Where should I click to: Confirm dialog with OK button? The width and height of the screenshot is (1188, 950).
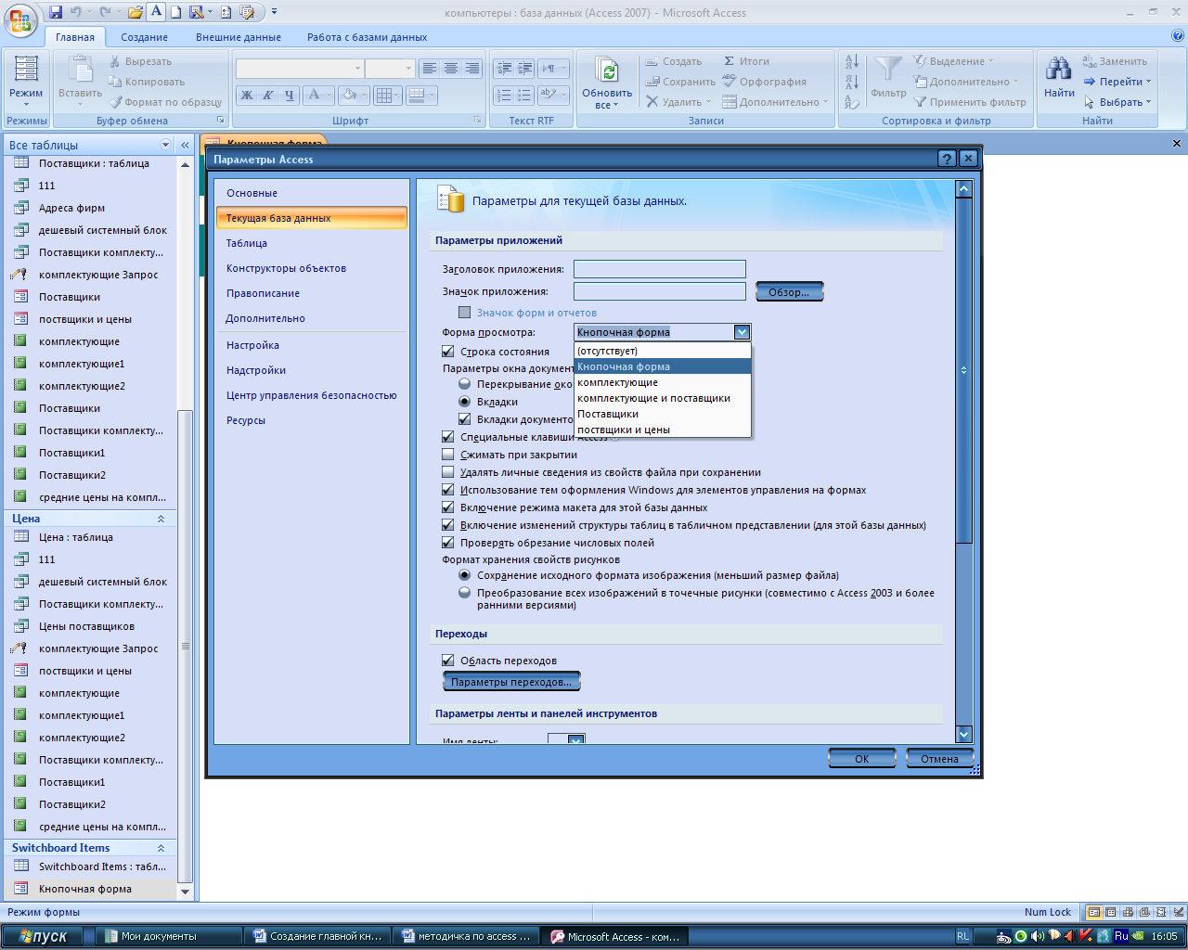tap(861, 759)
